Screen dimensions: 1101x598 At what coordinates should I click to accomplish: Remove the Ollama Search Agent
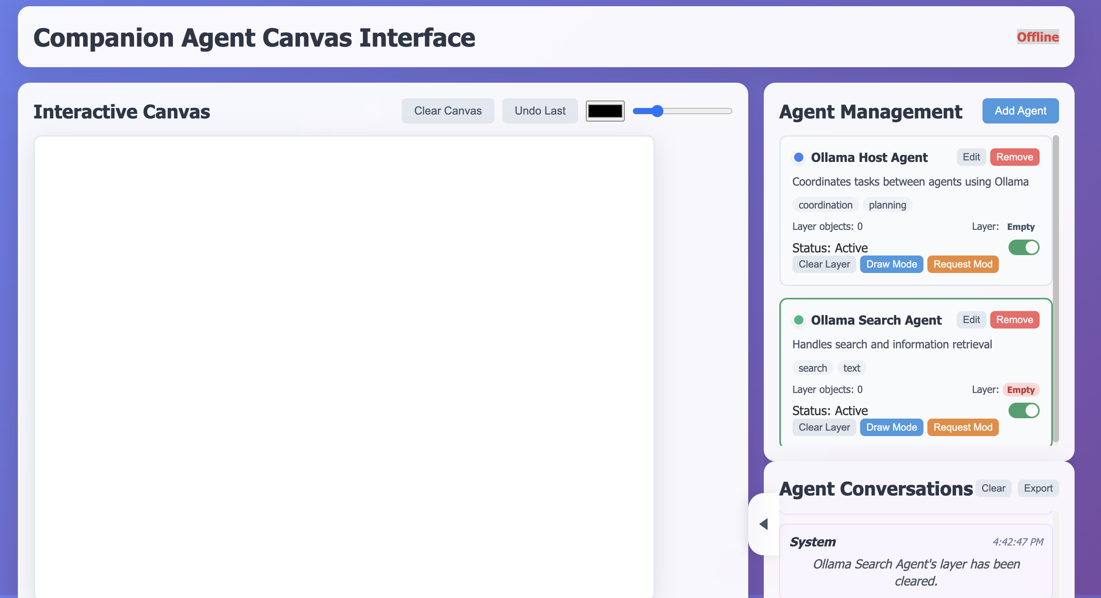pyautogui.click(x=1014, y=320)
